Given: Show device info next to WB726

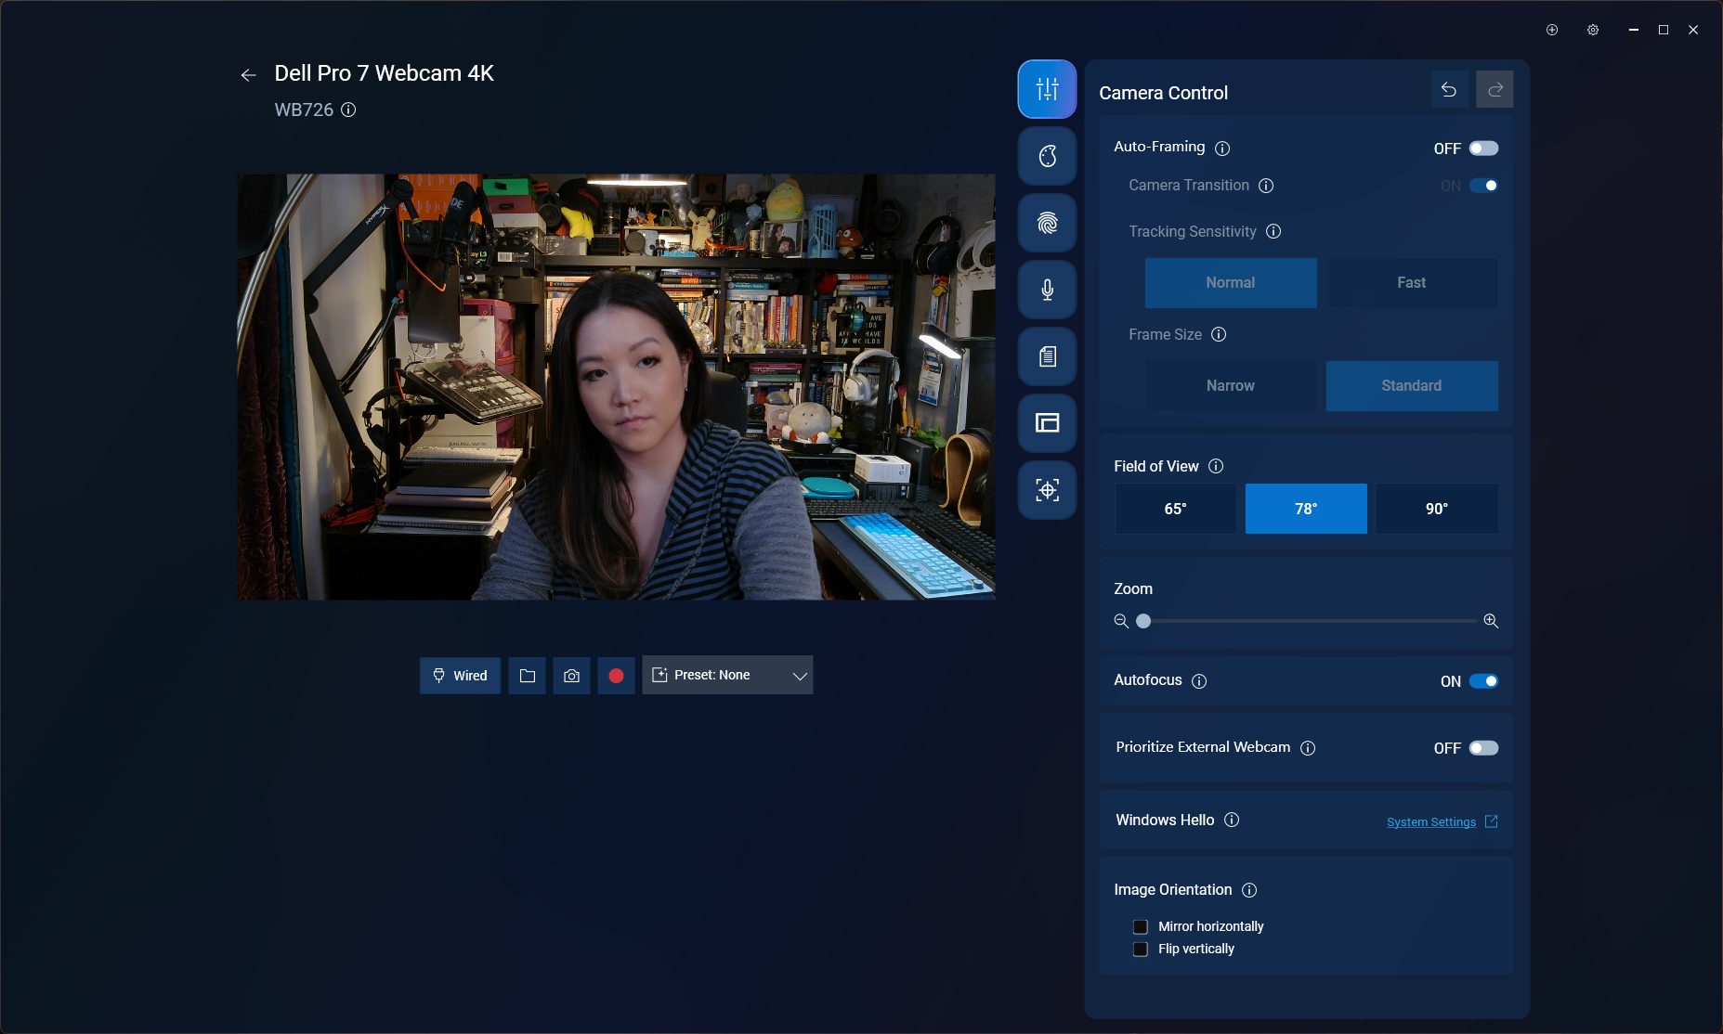Looking at the screenshot, I should [x=348, y=110].
